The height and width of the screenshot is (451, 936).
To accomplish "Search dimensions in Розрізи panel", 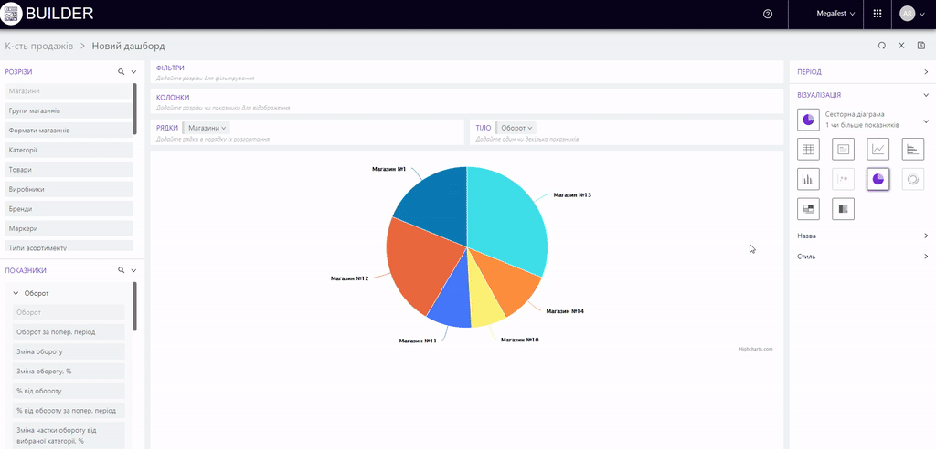I will pos(121,71).
